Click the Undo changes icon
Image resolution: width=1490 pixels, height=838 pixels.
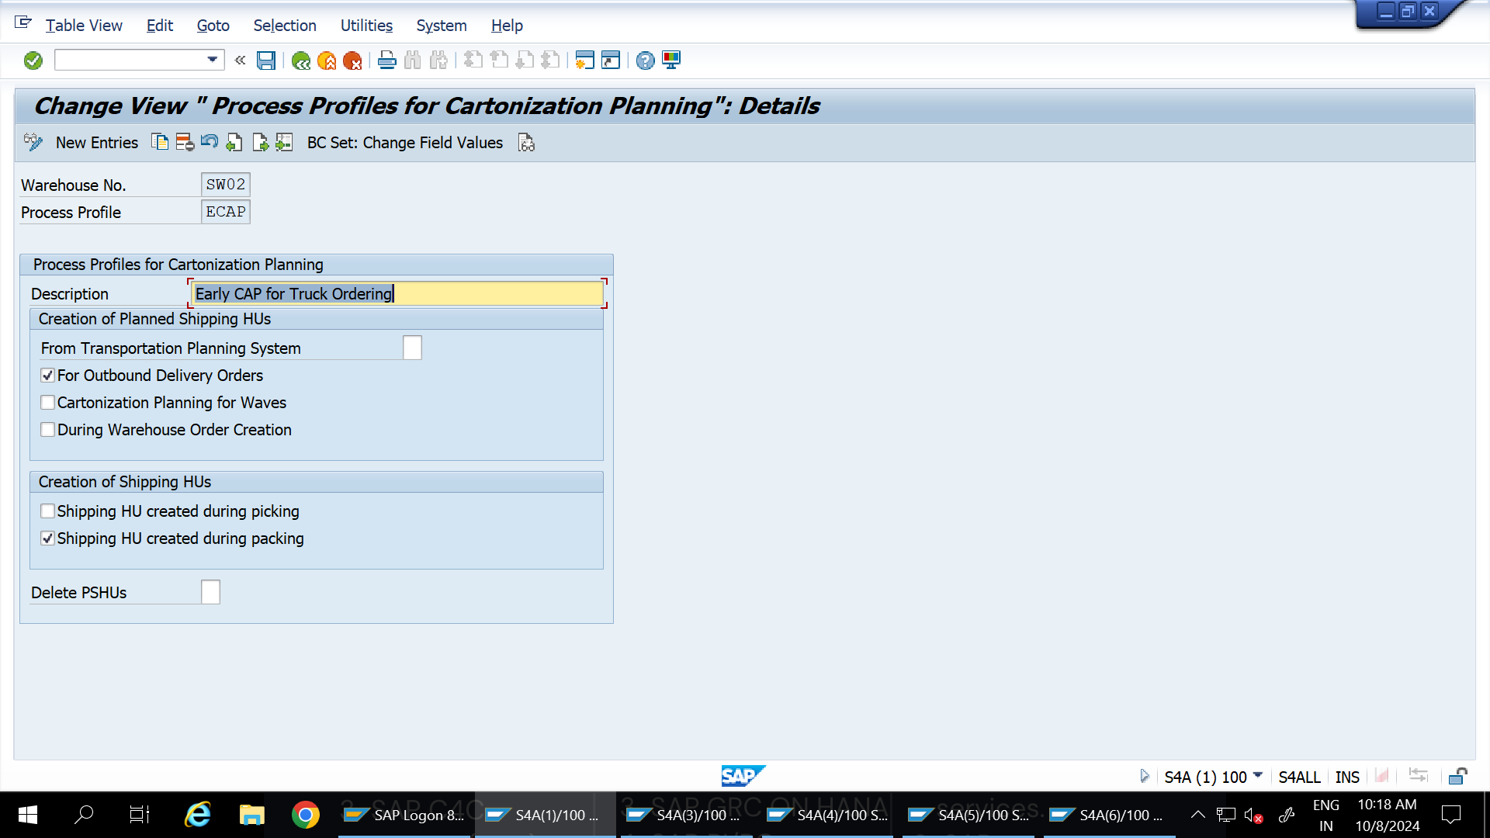pos(210,142)
